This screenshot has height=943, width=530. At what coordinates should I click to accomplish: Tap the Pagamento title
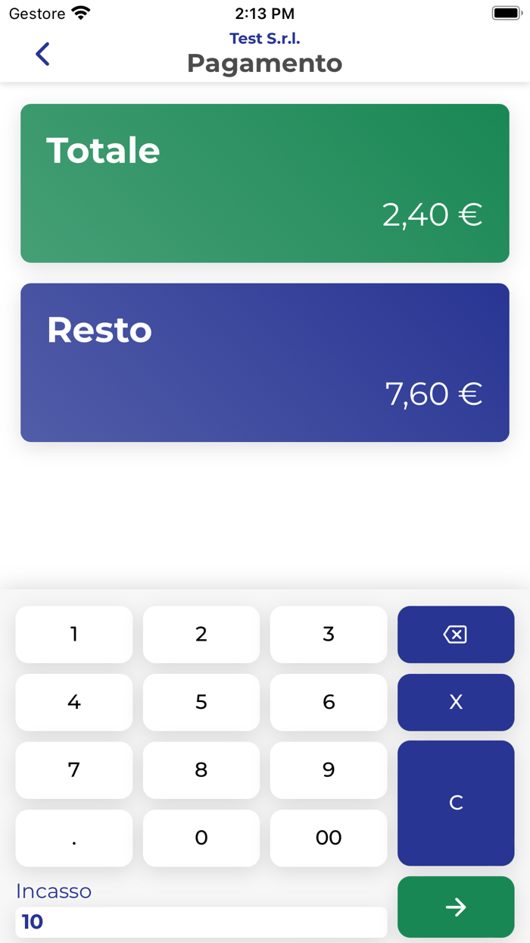click(x=264, y=64)
